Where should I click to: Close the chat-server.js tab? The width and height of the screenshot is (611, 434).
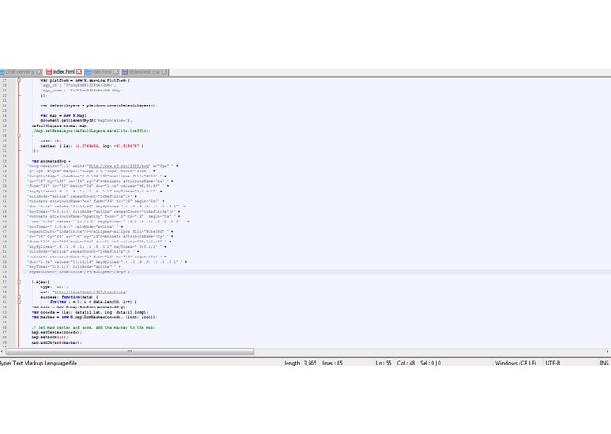(x=39, y=72)
